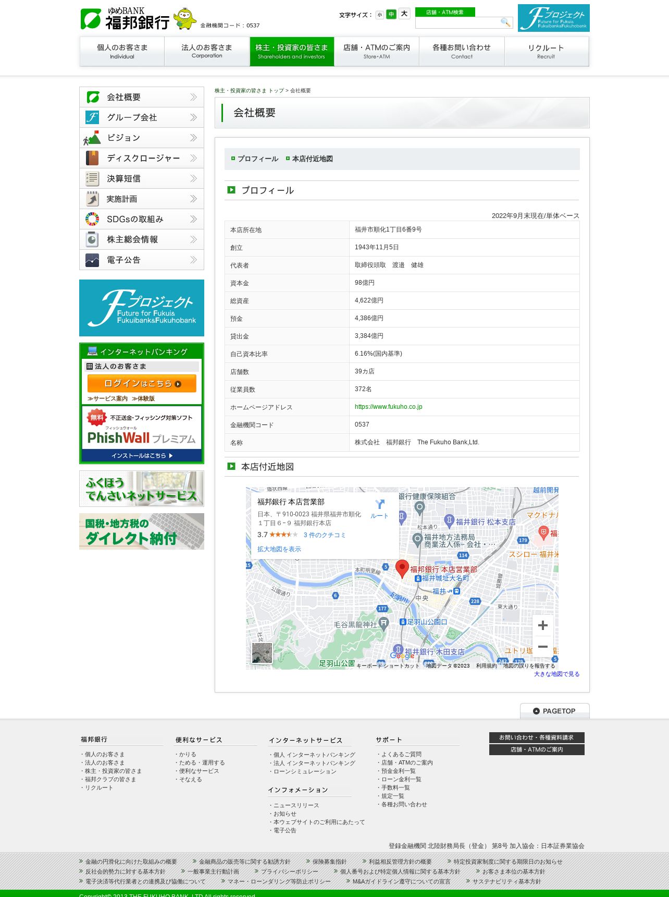The image size is (669, 897).
Task: Open https://www.fukuho.co.jp link
Action: point(388,407)
